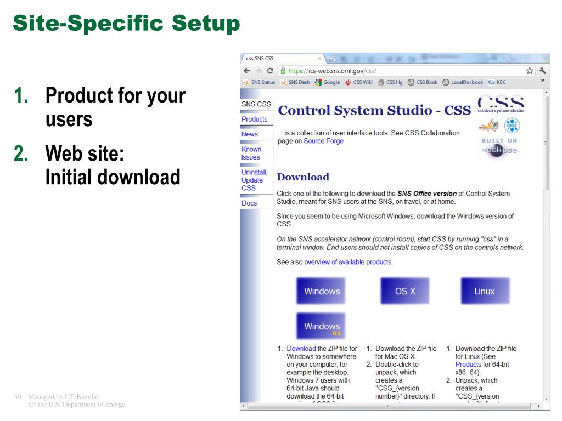Bookmark the page with the star icon
Screen dimensions: 562x421
[x=530, y=71]
